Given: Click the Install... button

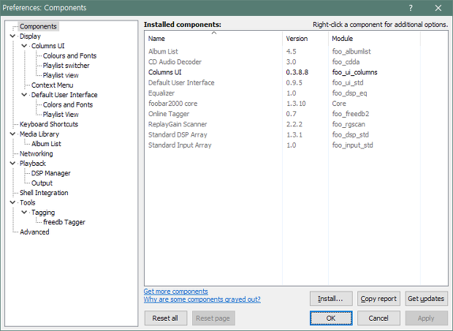Looking at the screenshot, I should tap(331, 299).
